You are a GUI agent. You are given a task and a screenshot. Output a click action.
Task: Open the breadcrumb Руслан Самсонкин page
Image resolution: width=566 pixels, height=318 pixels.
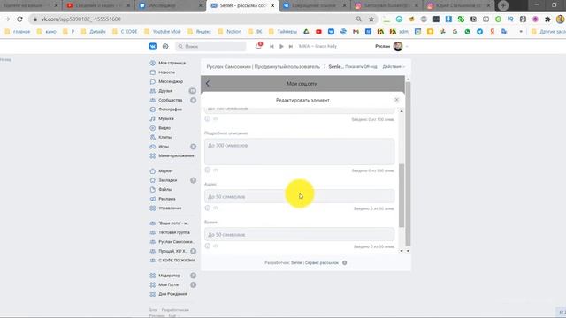(264, 67)
